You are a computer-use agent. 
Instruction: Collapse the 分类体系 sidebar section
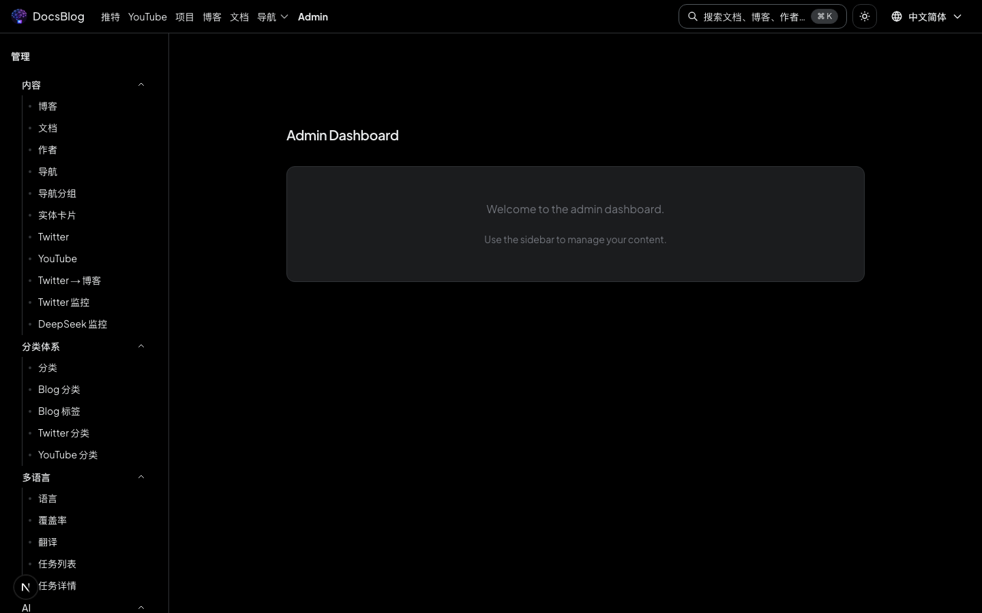click(141, 347)
